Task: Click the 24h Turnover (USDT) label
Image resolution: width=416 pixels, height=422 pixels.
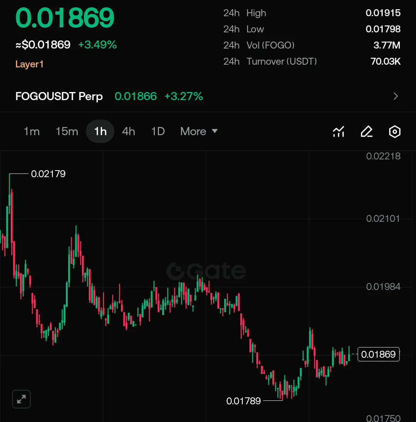Action: (x=270, y=61)
